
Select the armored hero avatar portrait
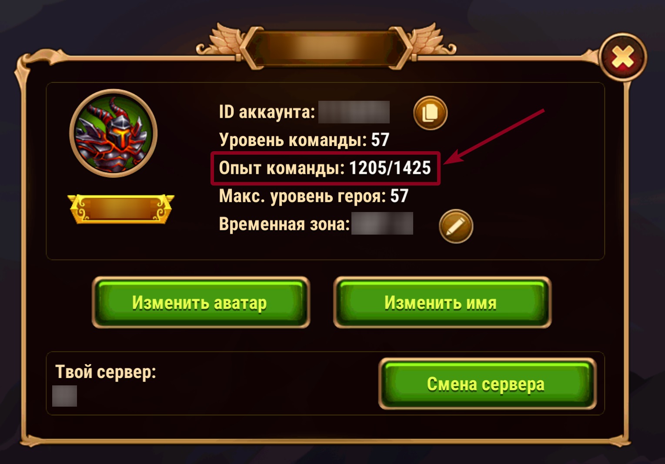tap(114, 133)
